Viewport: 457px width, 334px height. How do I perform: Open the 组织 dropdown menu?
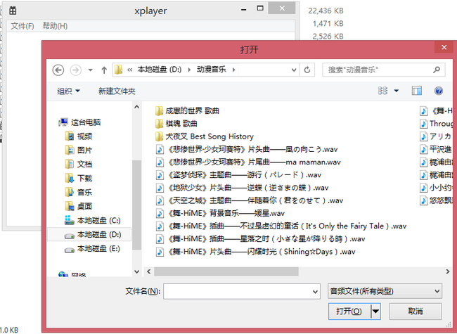pos(68,91)
